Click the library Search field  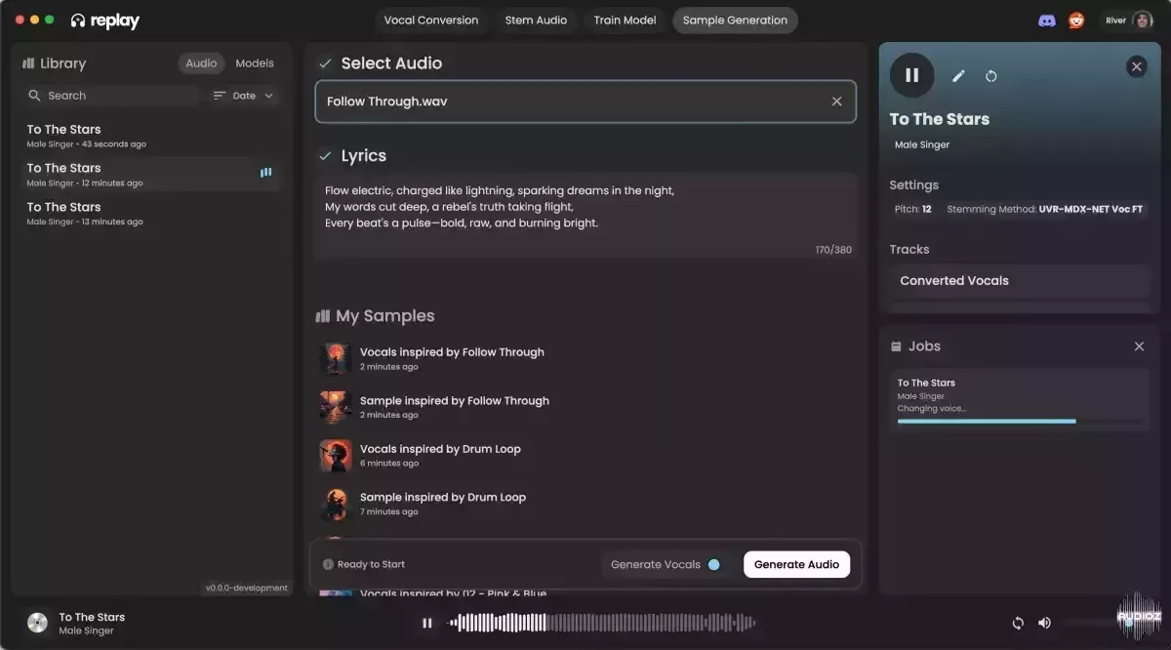[x=112, y=96]
